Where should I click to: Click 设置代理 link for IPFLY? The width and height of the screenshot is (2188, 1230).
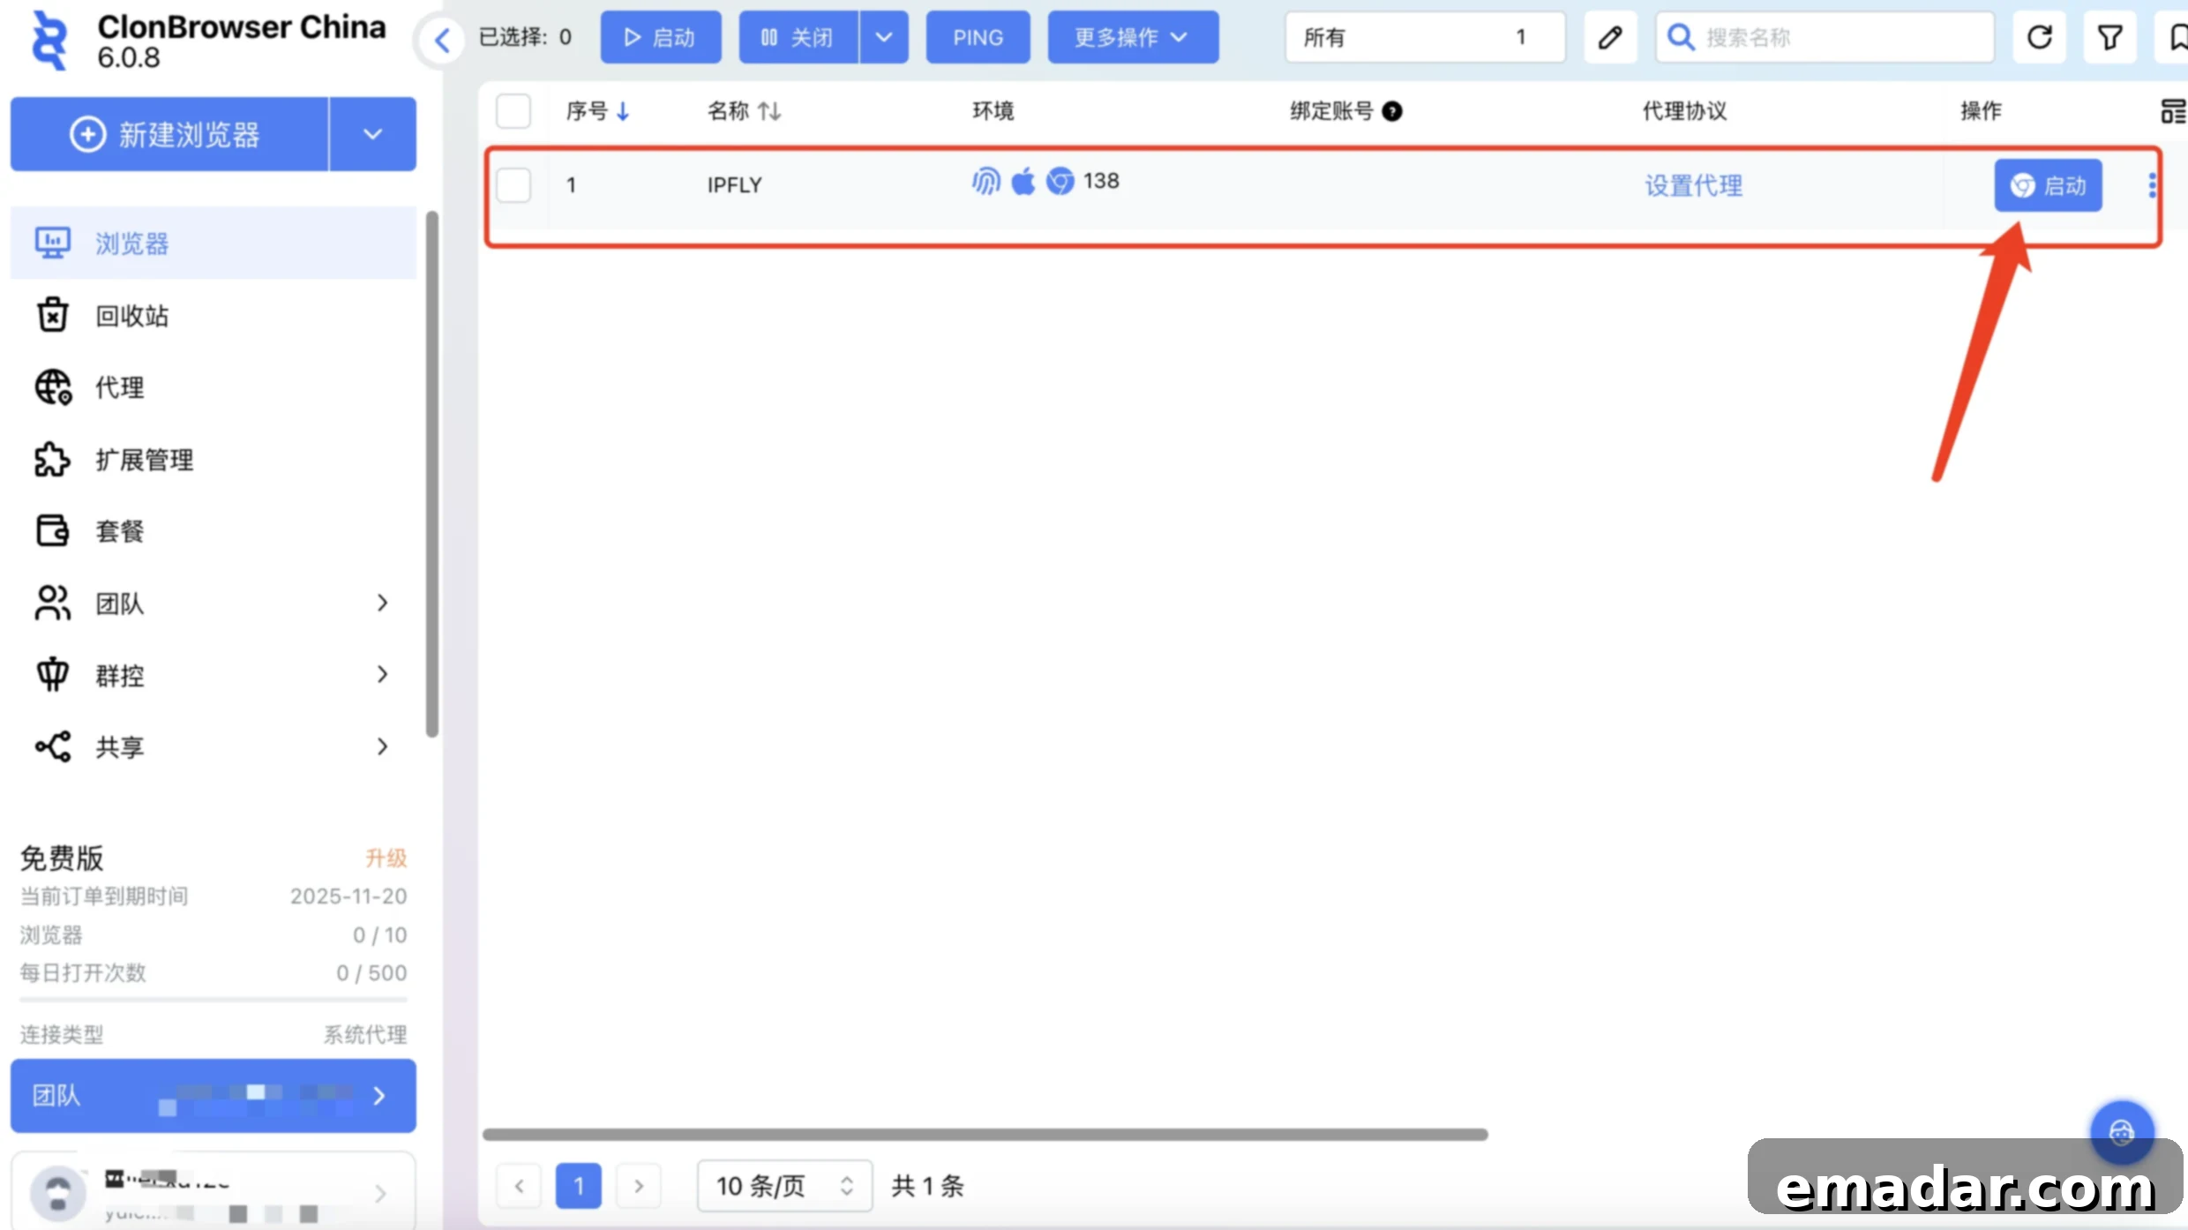tap(1693, 185)
